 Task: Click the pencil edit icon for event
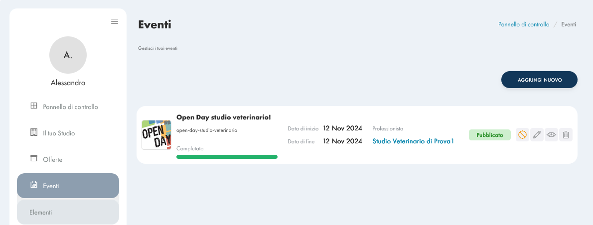pyautogui.click(x=537, y=135)
